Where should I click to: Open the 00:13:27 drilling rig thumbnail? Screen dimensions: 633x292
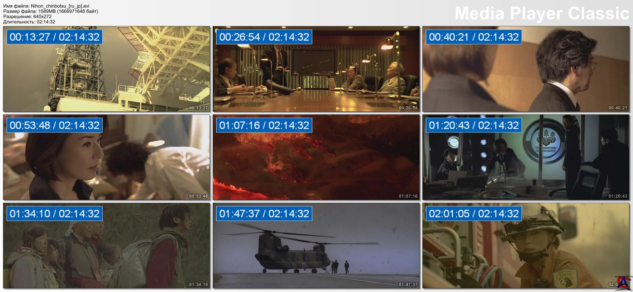click(106, 69)
